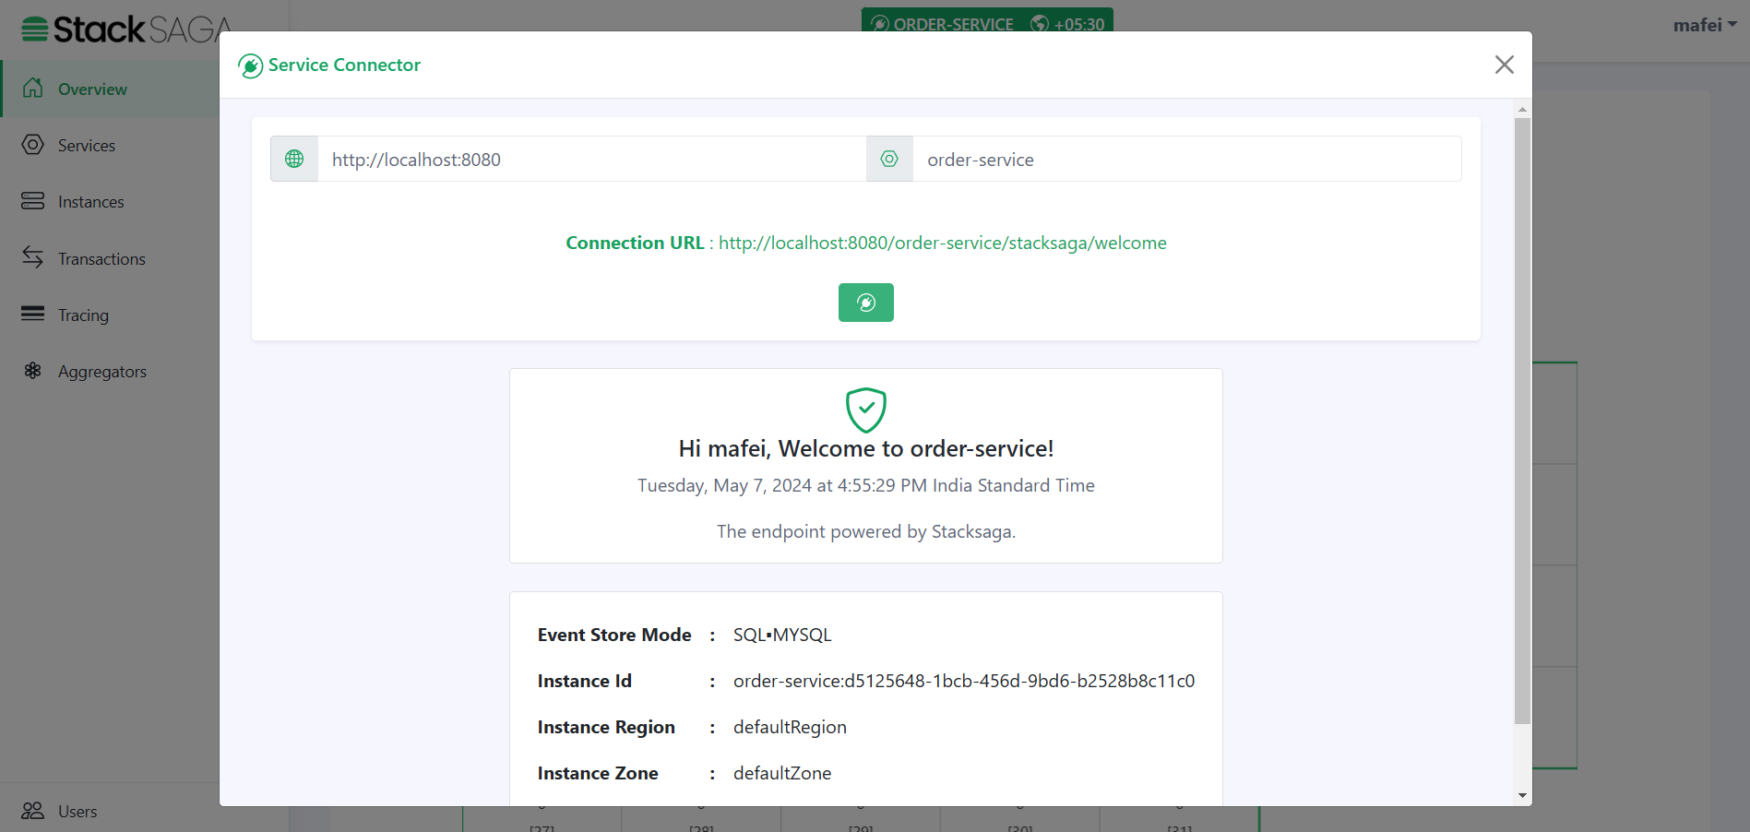Viewport: 1750px width, 832px height.
Task: Click the Users people icon in sidebar
Action: click(x=33, y=811)
